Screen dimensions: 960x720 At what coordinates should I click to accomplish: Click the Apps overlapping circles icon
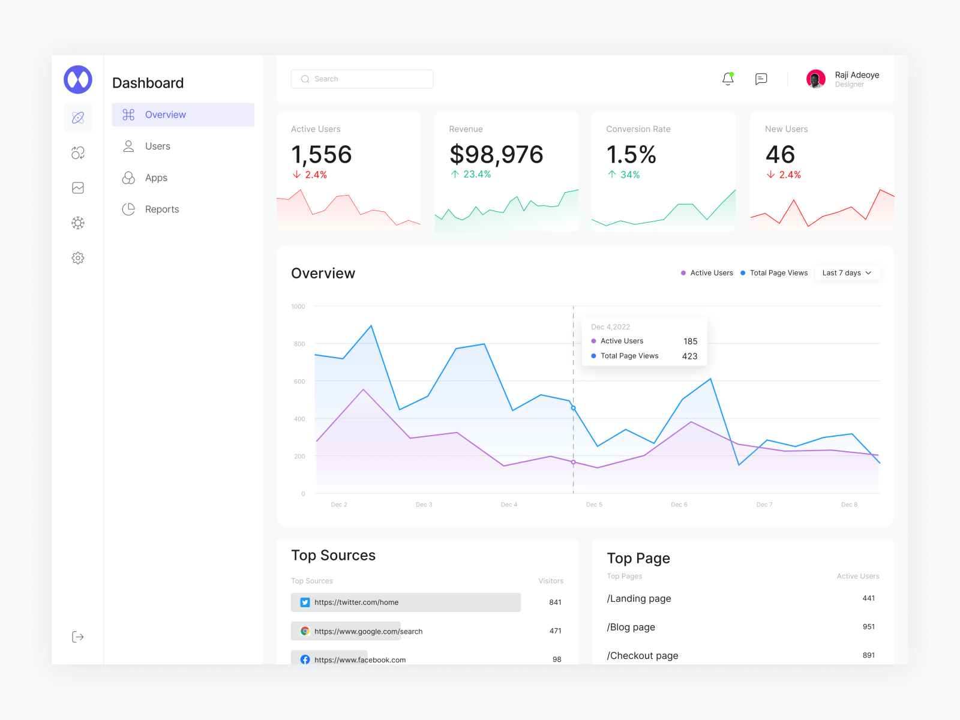(x=128, y=178)
